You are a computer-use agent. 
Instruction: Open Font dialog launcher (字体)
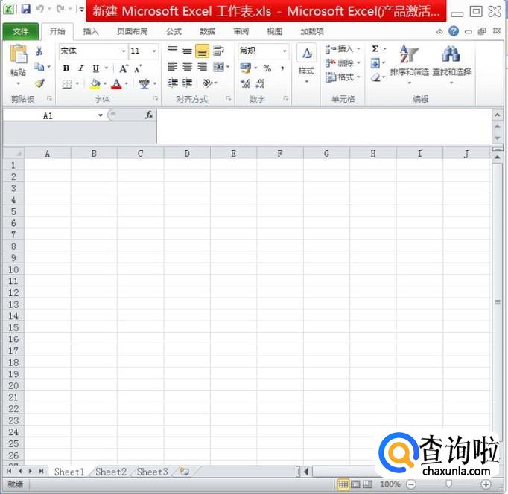click(156, 99)
